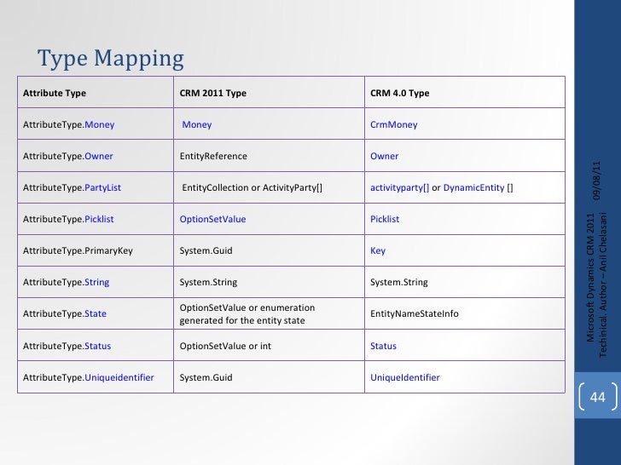Open the activityparty[] link
The width and height of the screenshot is (621, 465).
click(399, 187)
